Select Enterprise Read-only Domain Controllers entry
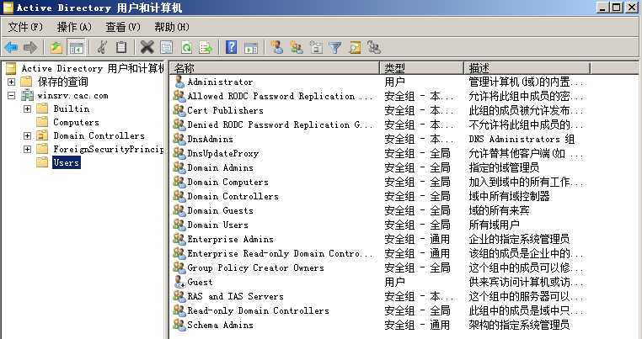Viewport: 642px width, 339px height. (x=280, y=253)
